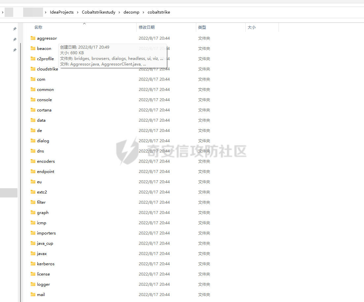Viewport: 364px width, 302px height.
Task: Click the encoders folder icon
Action: [33, 161]
